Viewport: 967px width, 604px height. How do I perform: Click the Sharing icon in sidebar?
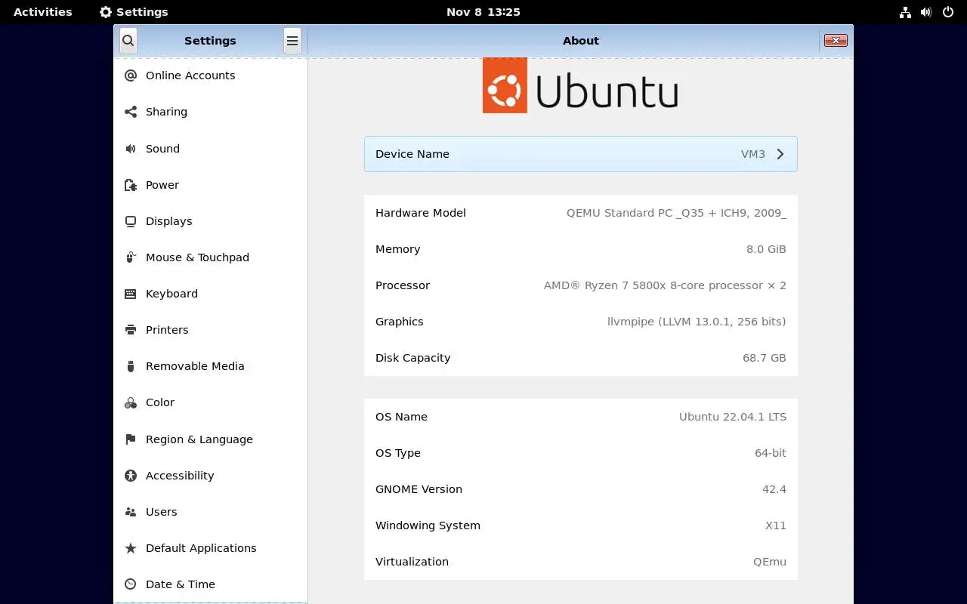131,112
